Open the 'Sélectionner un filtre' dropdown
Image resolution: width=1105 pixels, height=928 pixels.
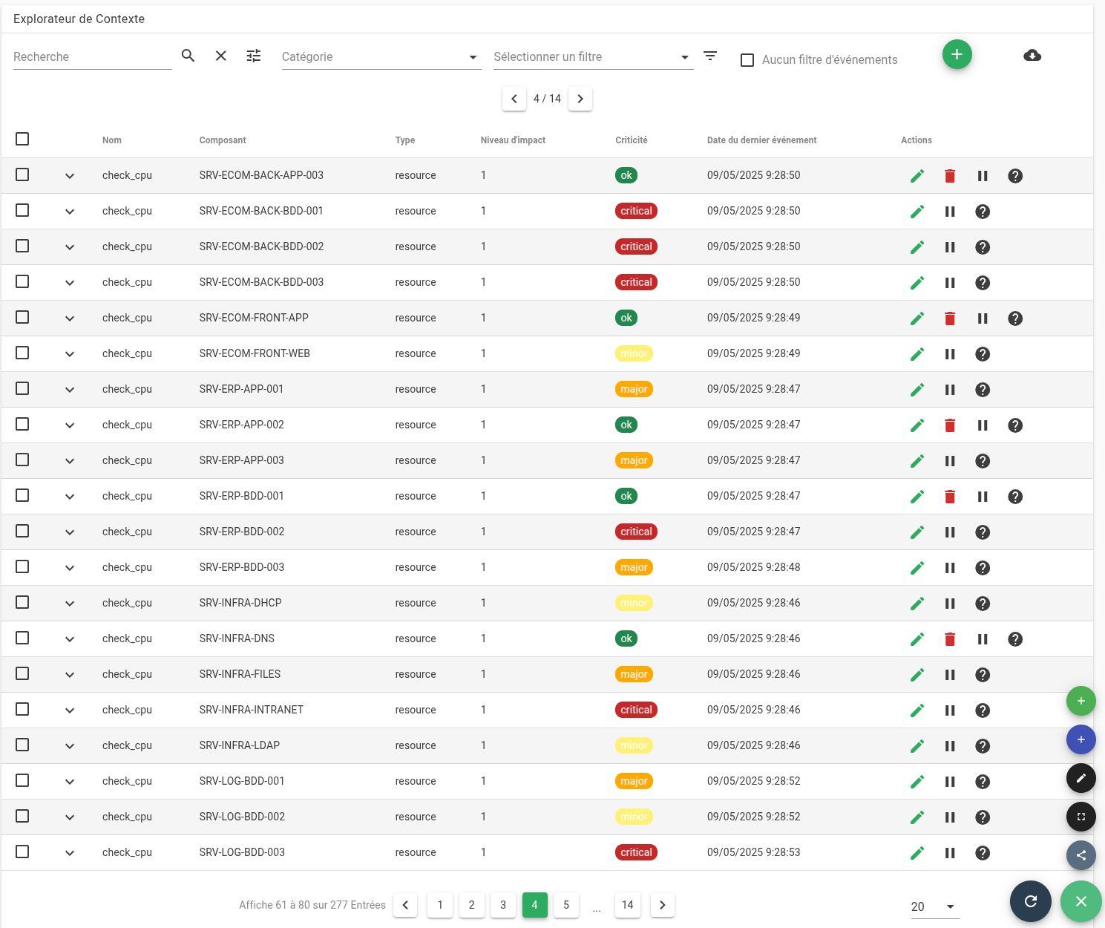[594, 57]
